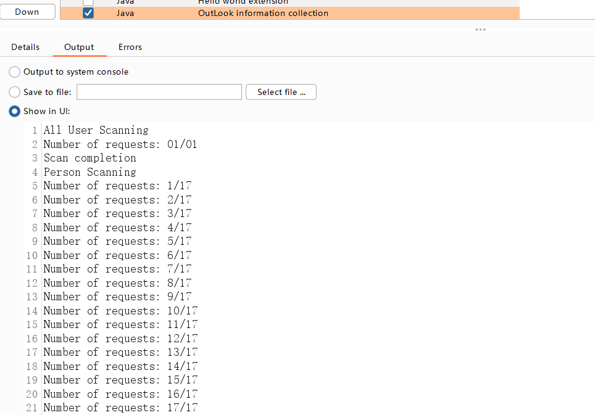Screen dimensions: 595x415
Task: Click the 'Number of requests: 10/17' line
Action: click(x=120, y=311)
